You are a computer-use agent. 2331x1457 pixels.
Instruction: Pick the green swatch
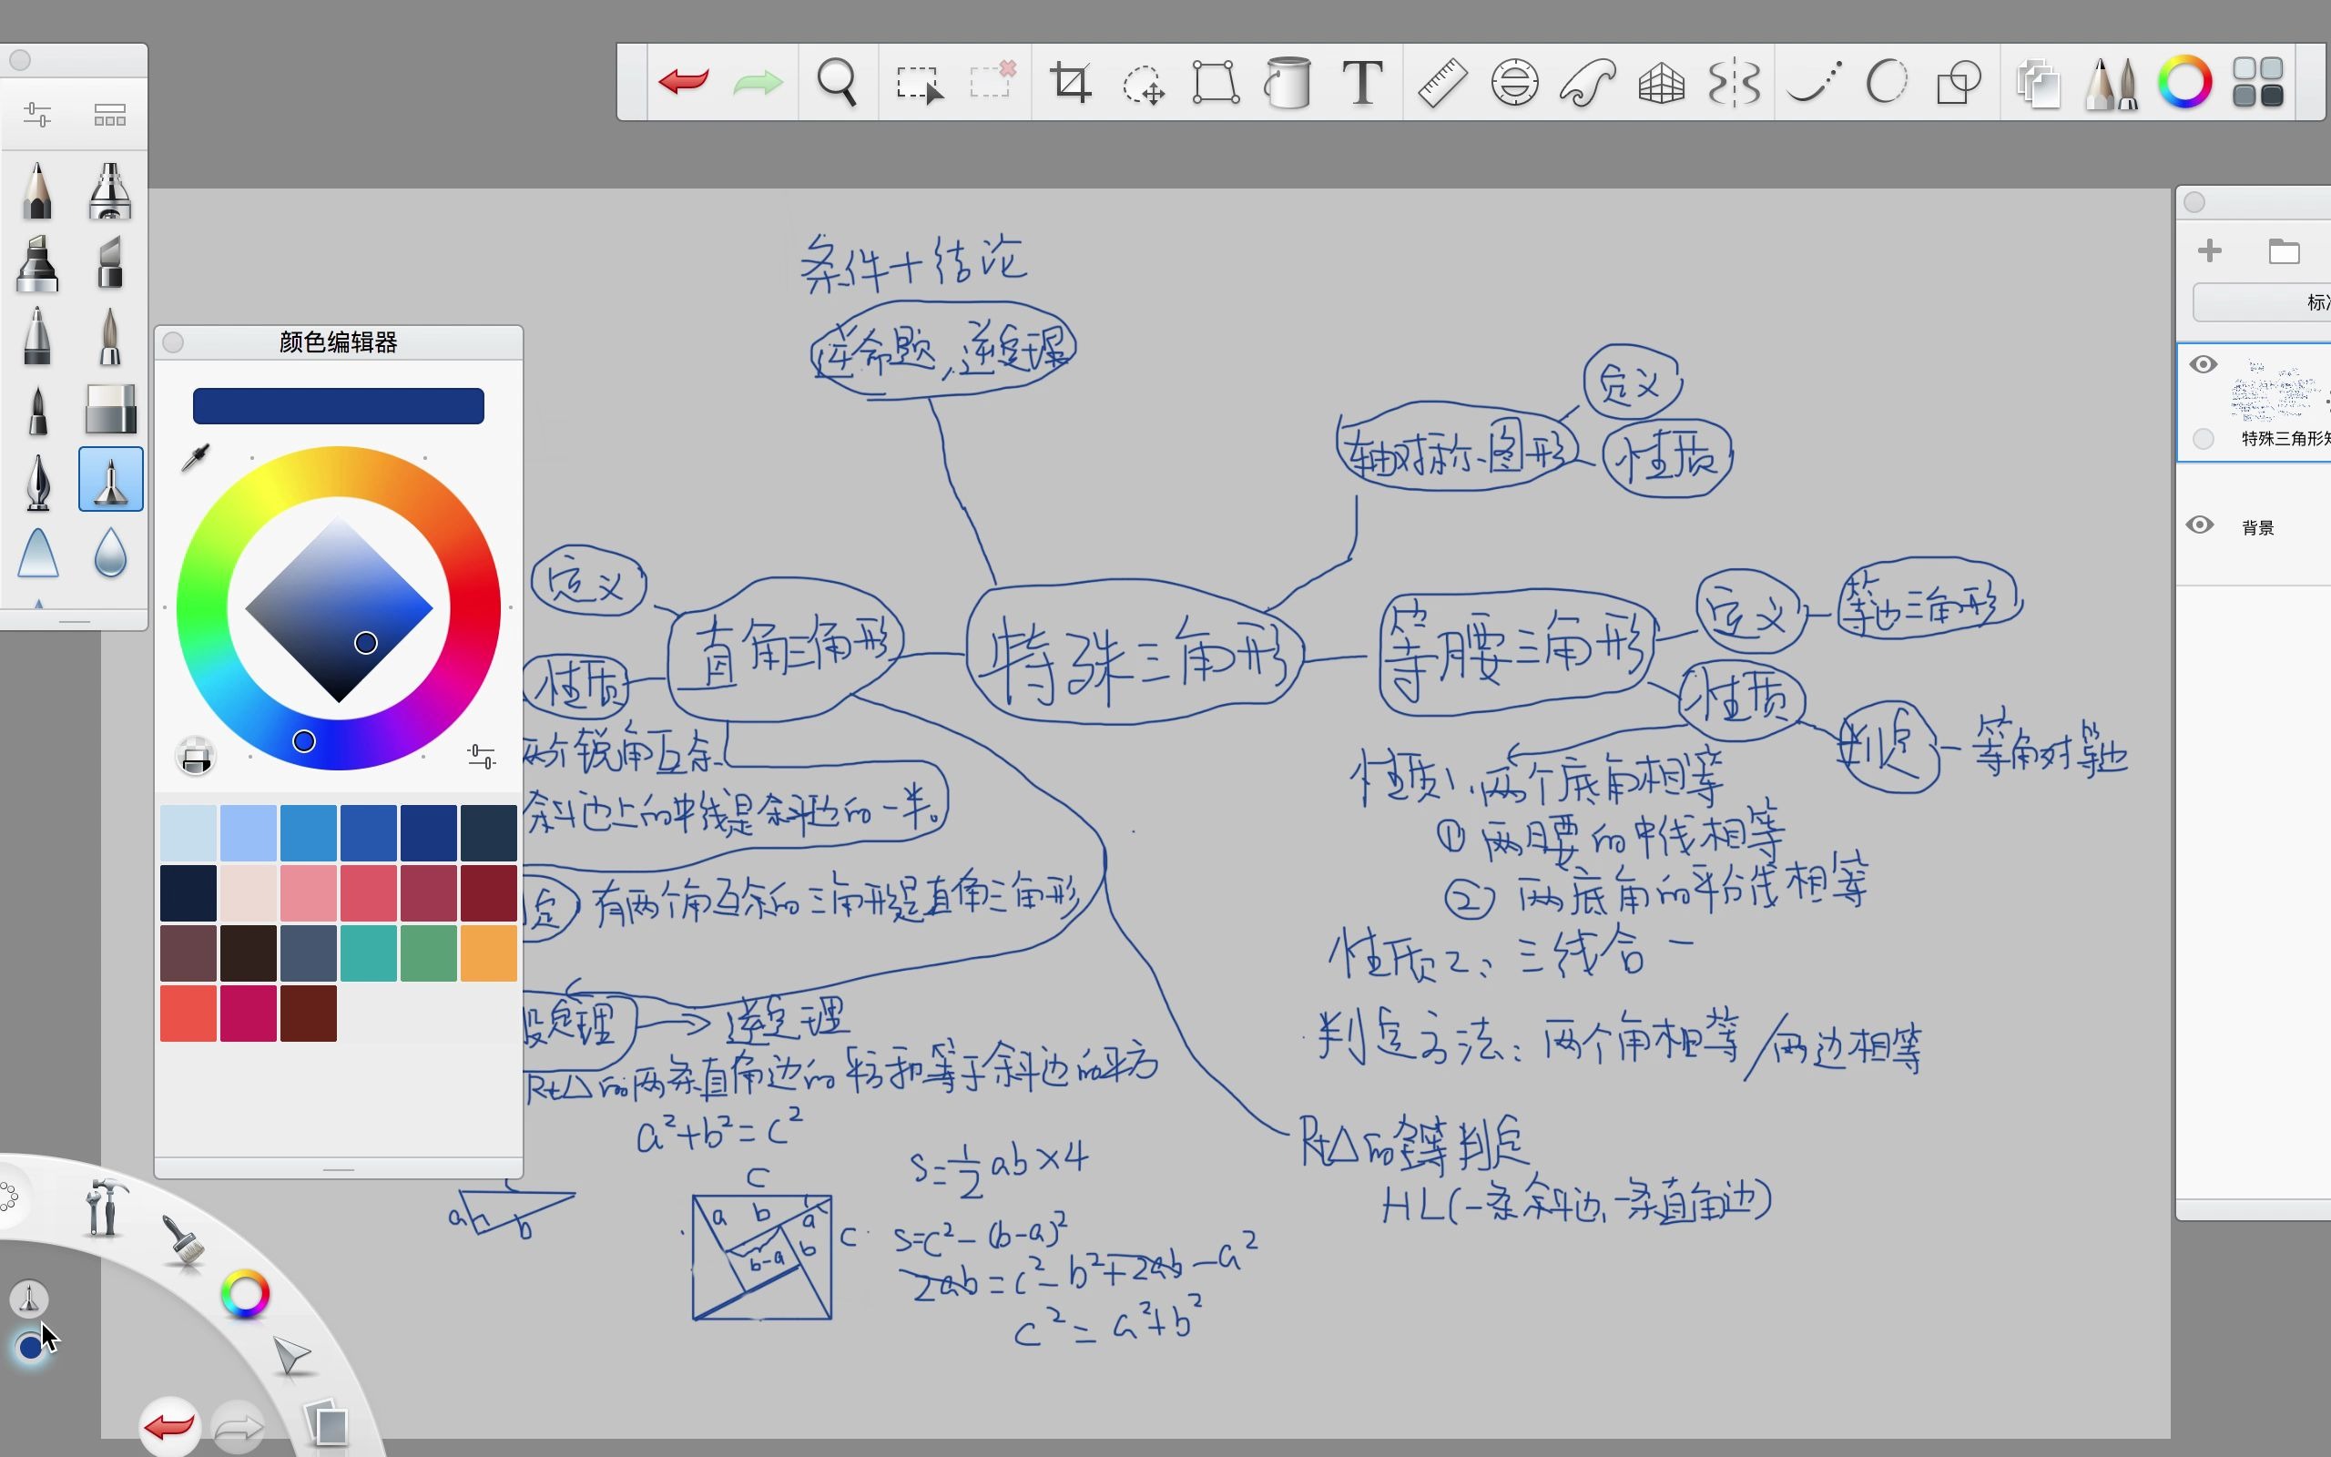coord(428,953)
